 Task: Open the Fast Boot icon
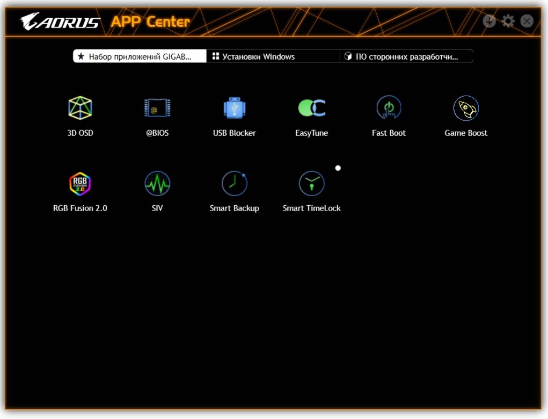389,108
